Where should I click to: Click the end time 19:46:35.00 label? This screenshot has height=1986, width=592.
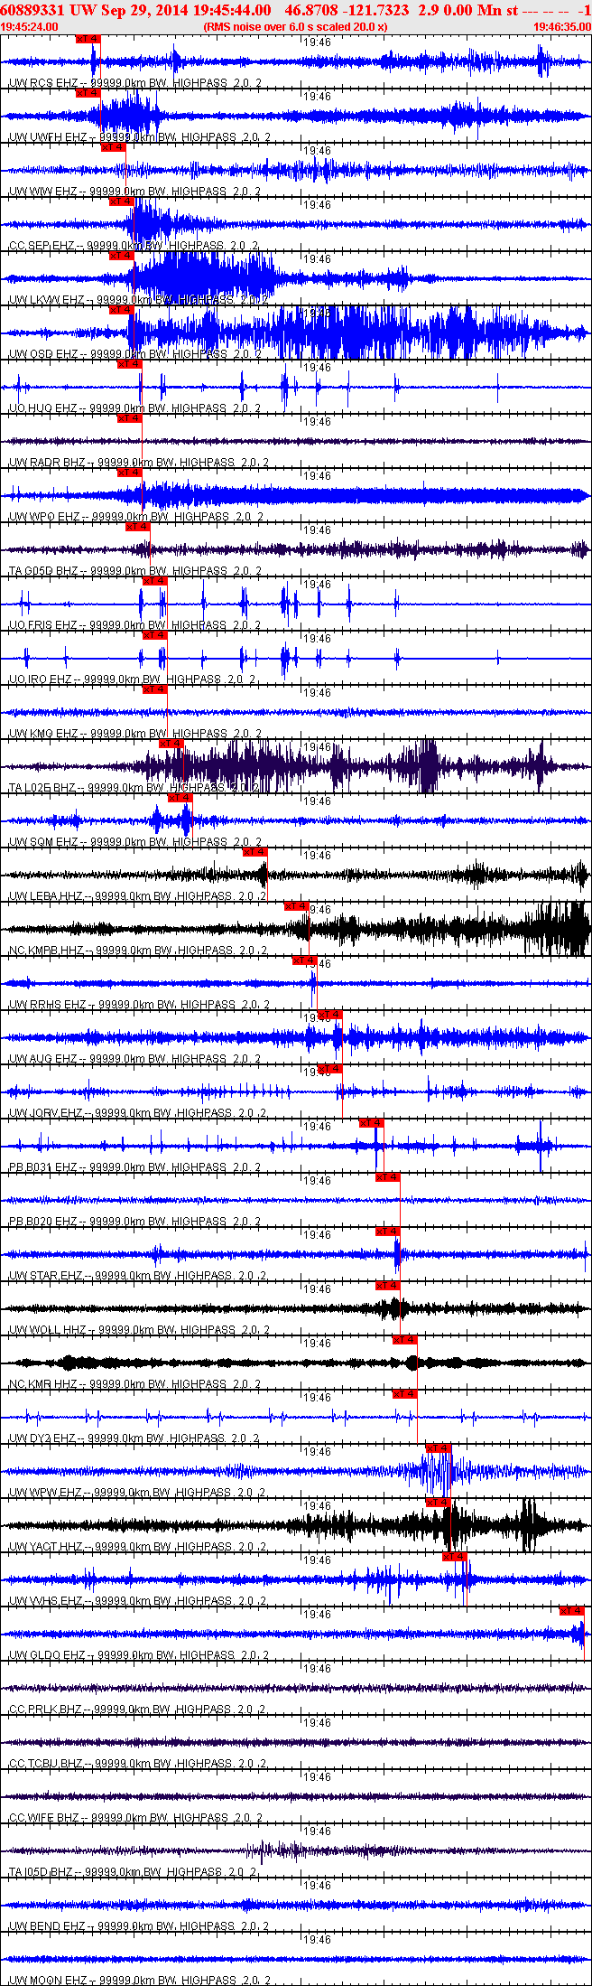click(x=561, y=27)
